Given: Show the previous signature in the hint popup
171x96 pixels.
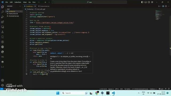Looking at the screenshot, I should pyautogui.click(x=48, y=69).
